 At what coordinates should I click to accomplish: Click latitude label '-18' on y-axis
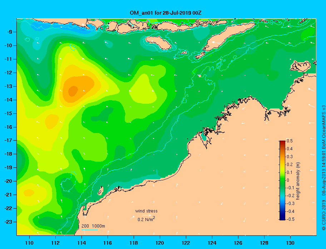(8, 154)
